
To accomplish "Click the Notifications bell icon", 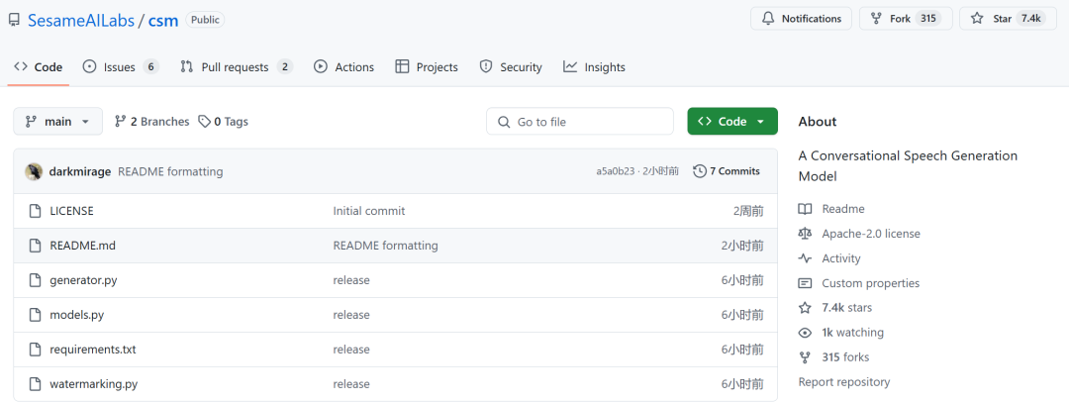I will [x=769, y=19].
